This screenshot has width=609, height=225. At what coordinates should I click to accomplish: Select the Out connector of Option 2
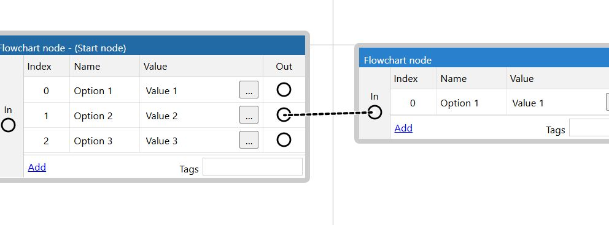coord(284,115)
